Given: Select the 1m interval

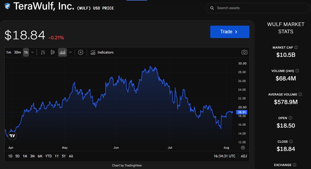Looking at the screenshot, I should tap(9, 52).
